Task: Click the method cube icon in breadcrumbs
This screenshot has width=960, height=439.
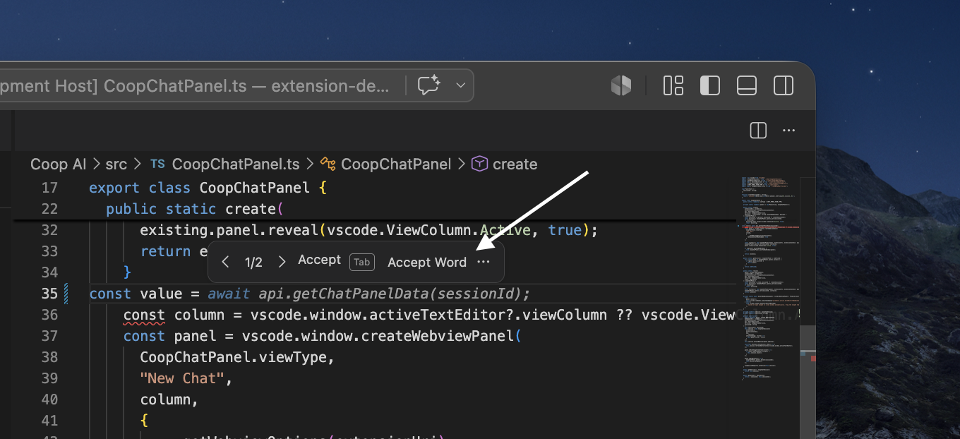Action: click(480, 164)
